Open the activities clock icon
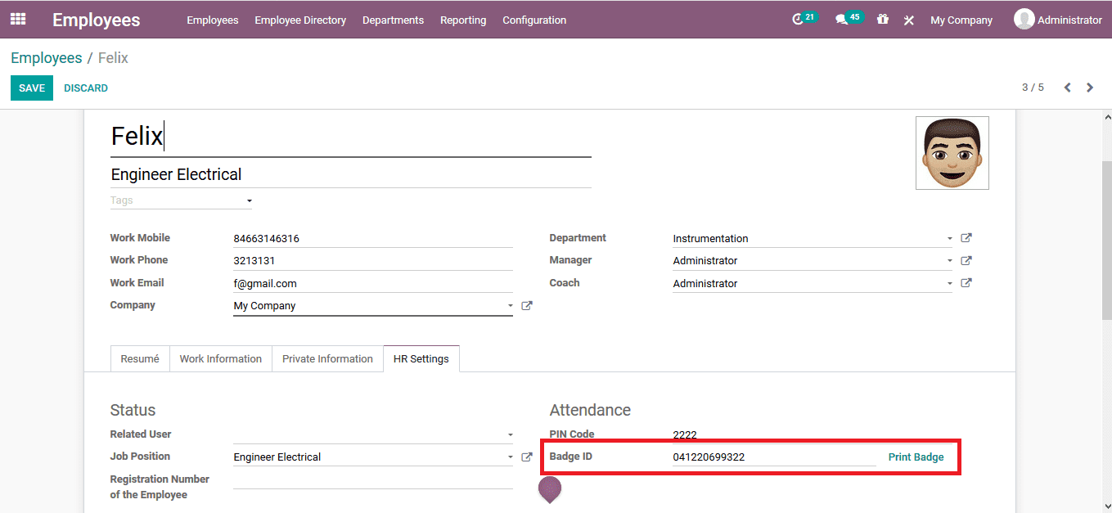The height and width of the screenshot is (513, 1112). [x=799, y=20]
